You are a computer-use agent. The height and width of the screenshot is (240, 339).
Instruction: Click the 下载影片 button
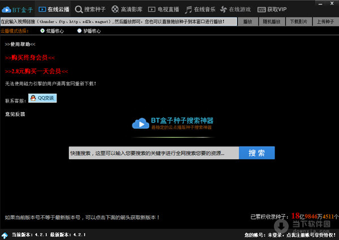pyautogui.click(x=298, y=21)
